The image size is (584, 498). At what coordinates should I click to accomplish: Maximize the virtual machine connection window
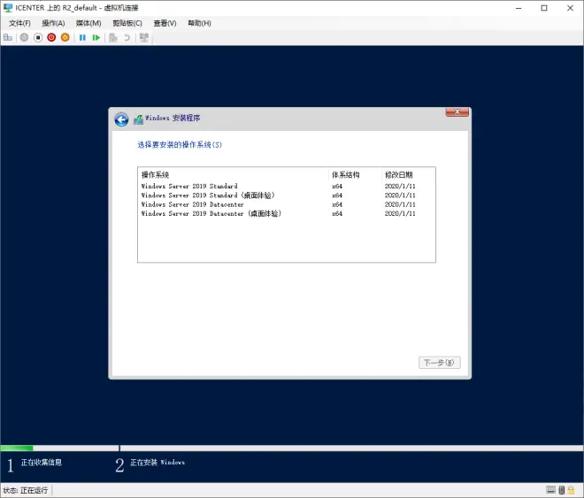tap(544, 8)
